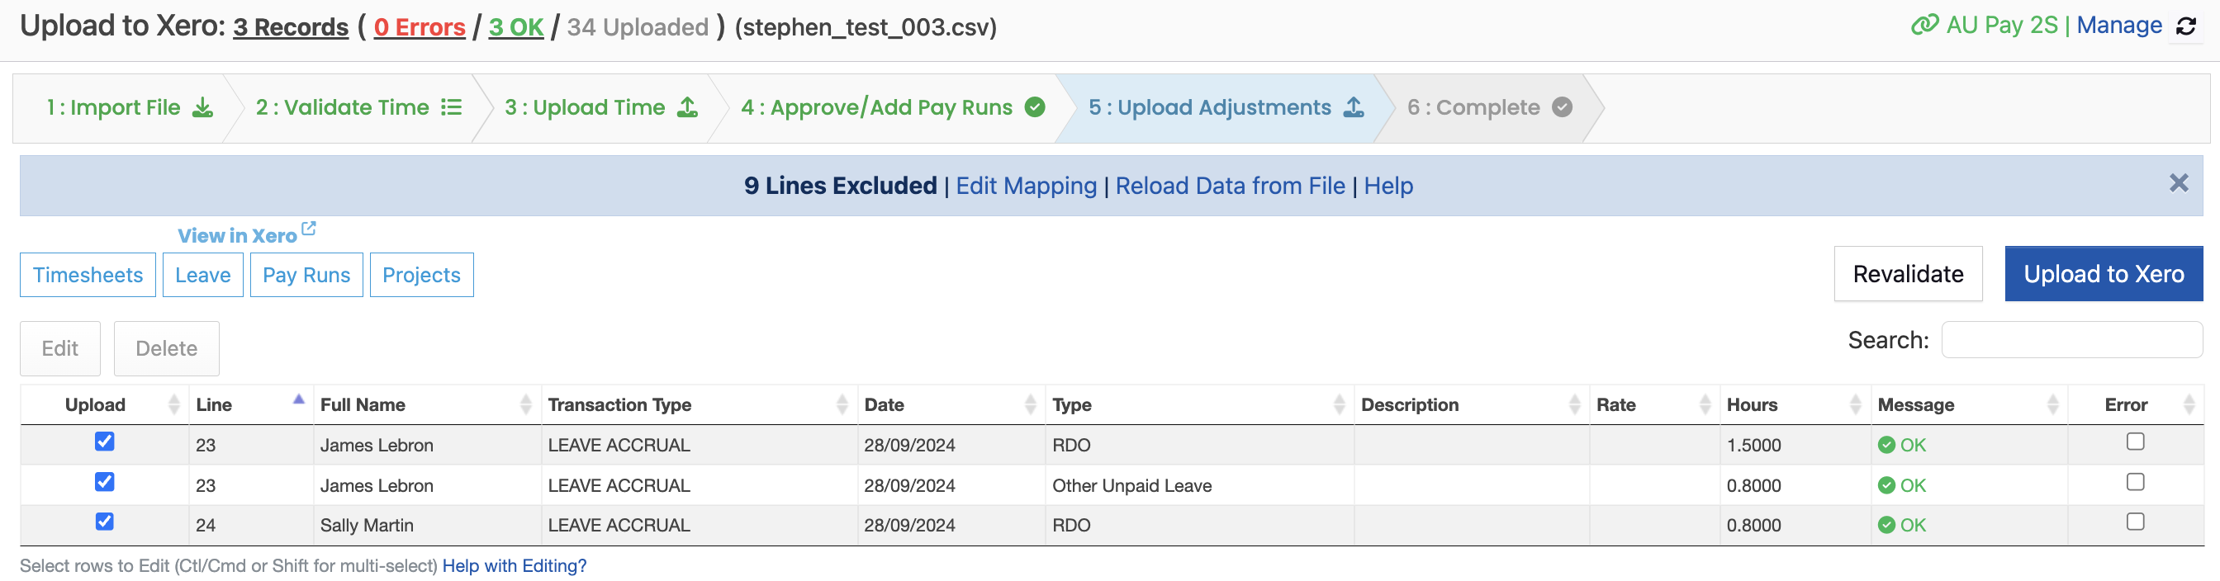
Task: Sort by Full Name column arrows
Action: 526,404
